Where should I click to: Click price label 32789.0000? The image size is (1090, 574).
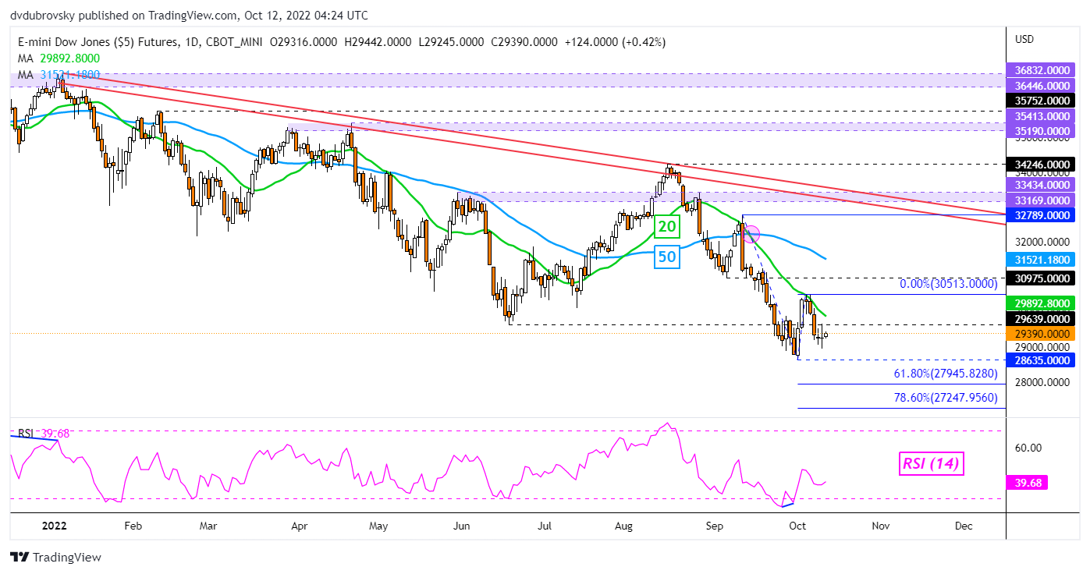pos(1042,214)
